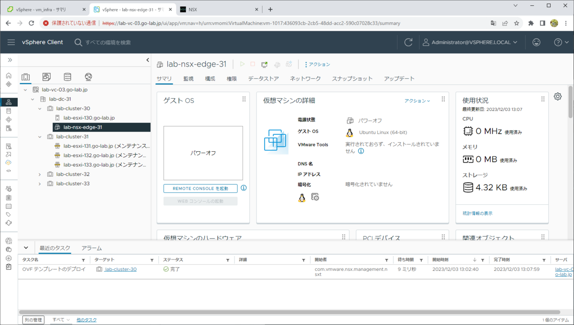Open Administrator@VSPHERE.LOCAL user menu
Image resolution: width=574 pixels, height=325 pixels.
click(470, 42)
